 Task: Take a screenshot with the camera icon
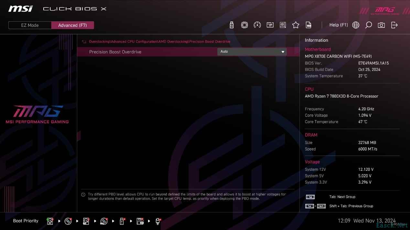point(381,25)
